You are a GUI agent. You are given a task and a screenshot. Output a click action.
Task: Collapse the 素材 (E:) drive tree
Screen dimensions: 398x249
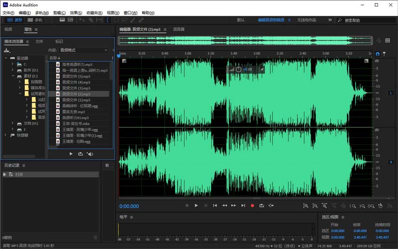click(13, 76)
